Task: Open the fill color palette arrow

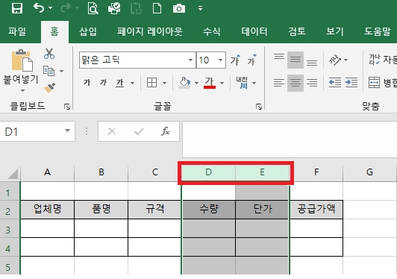Action: 196,83
